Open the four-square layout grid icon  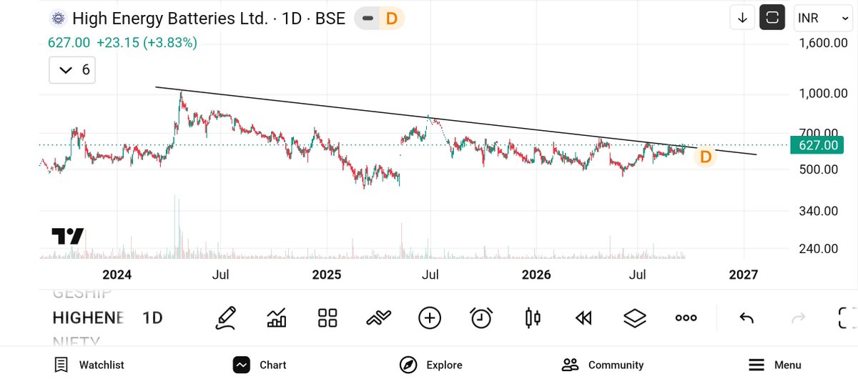pos(327,317)
